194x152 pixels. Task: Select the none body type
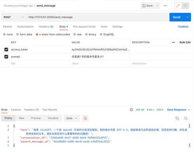click(x=8, y=34)
